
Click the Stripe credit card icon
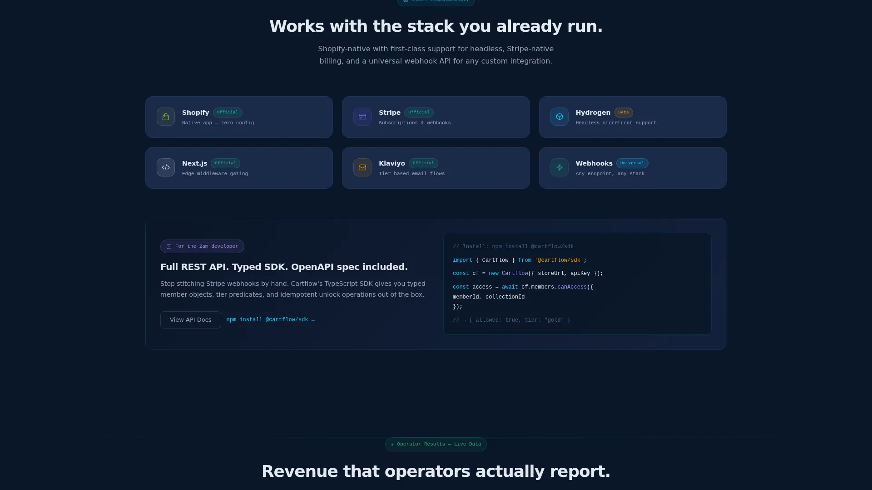[x=362, y=117]
